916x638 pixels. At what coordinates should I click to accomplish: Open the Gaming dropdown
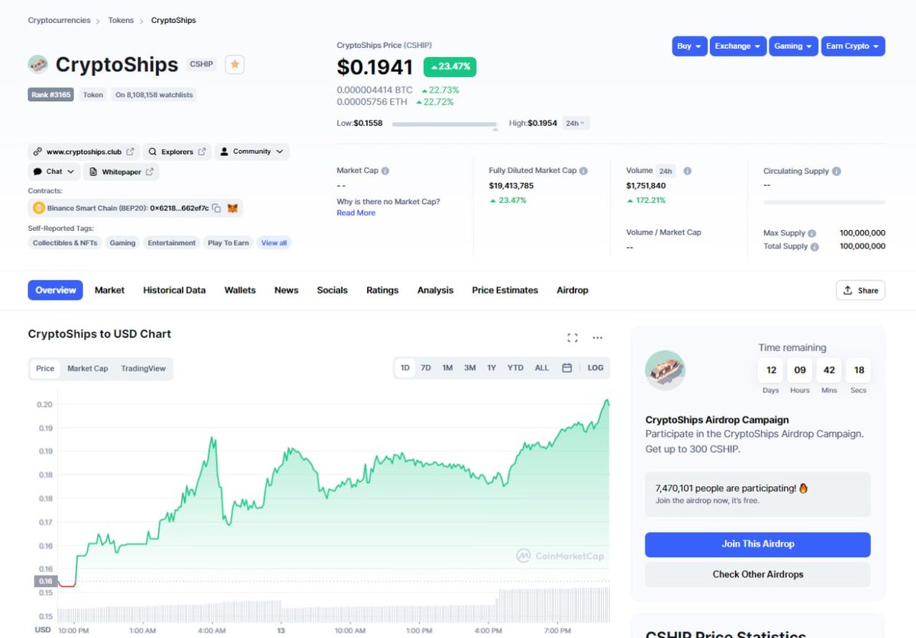(x=794, y=46)
